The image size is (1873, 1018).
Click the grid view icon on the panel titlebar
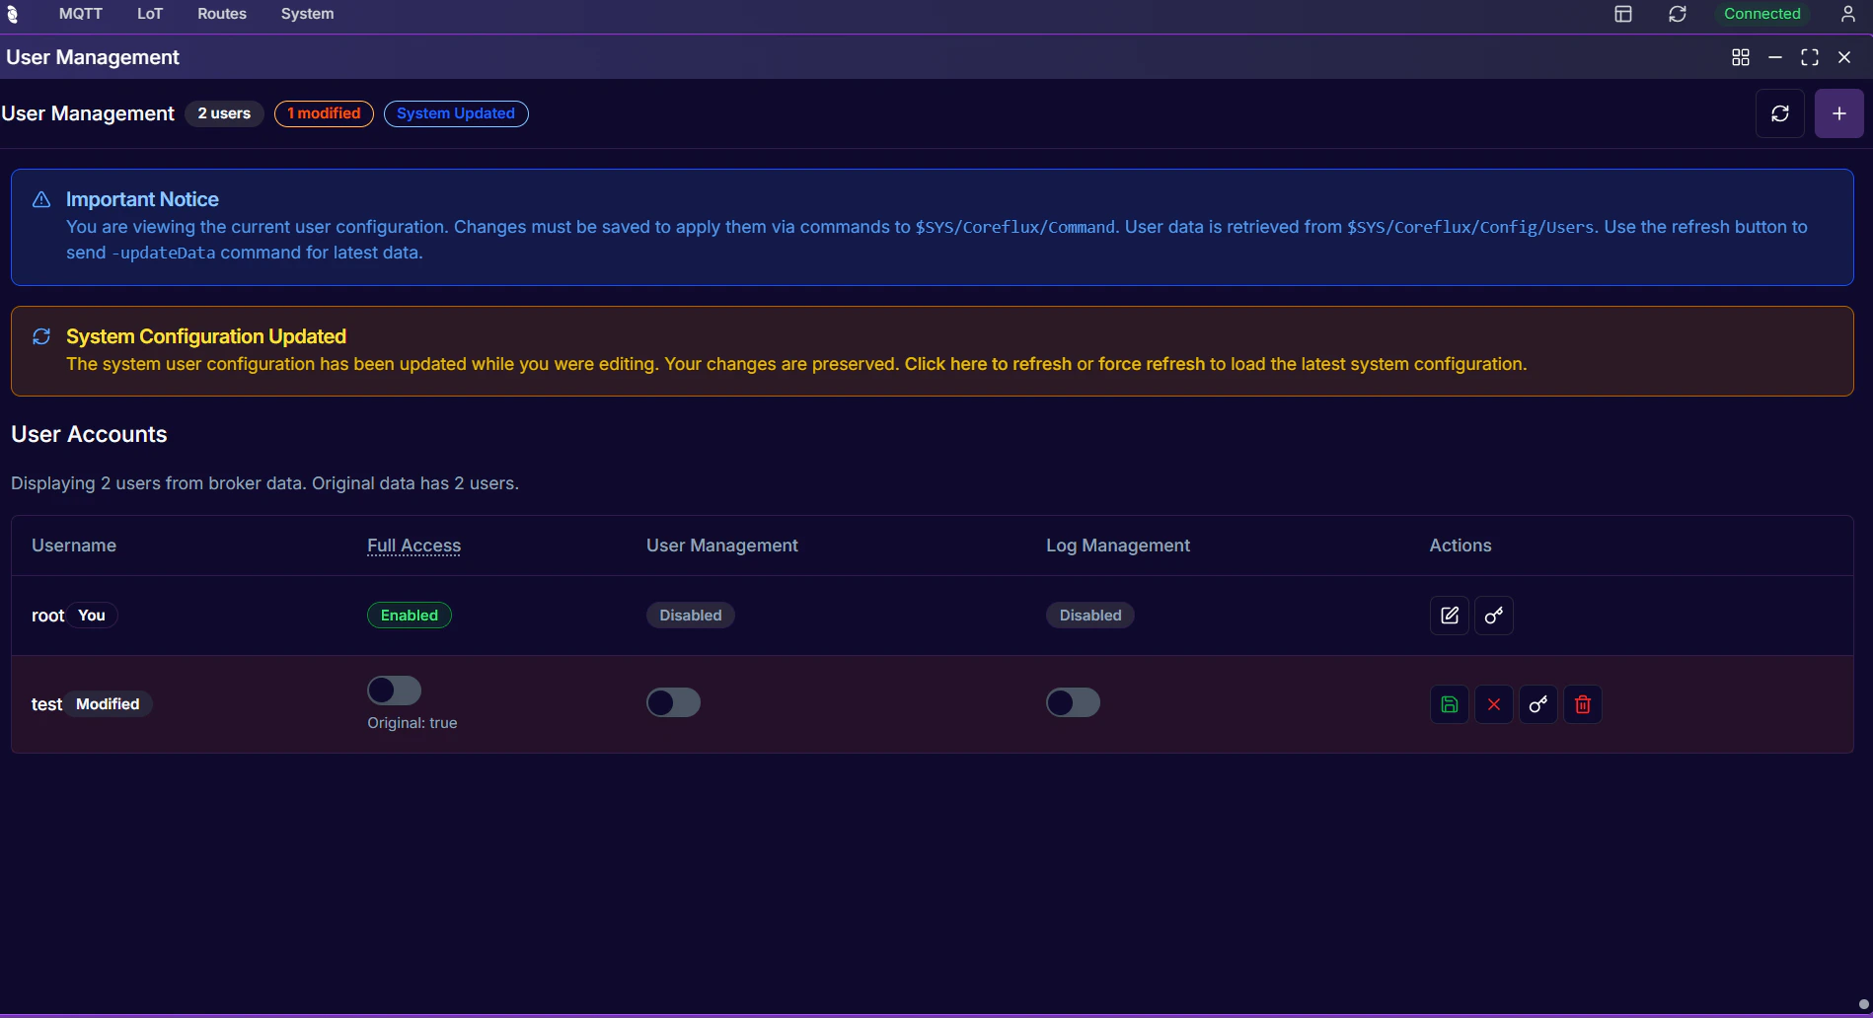[x=1740, y=56]
